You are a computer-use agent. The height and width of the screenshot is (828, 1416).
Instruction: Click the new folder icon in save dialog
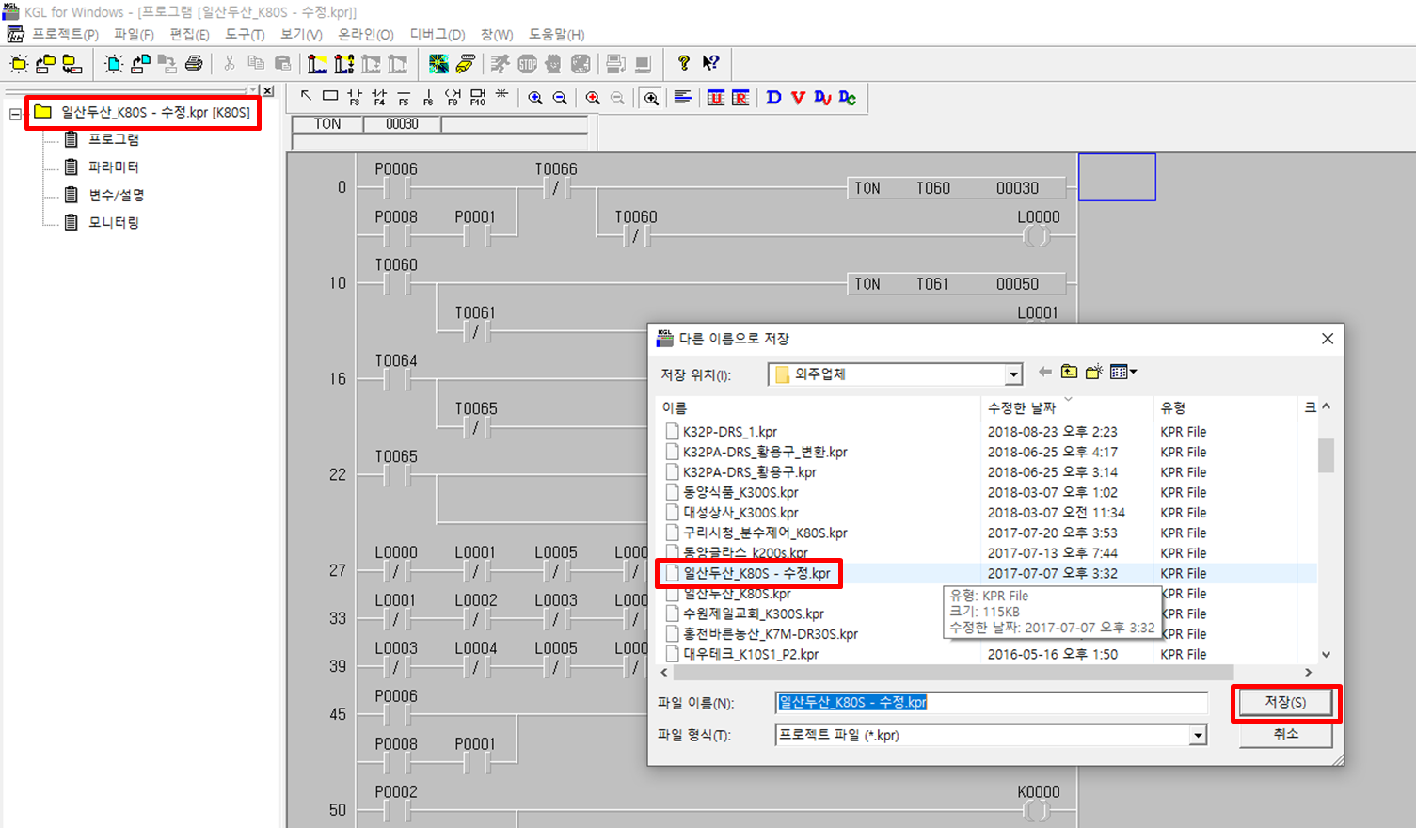(x=1092, y=372)
